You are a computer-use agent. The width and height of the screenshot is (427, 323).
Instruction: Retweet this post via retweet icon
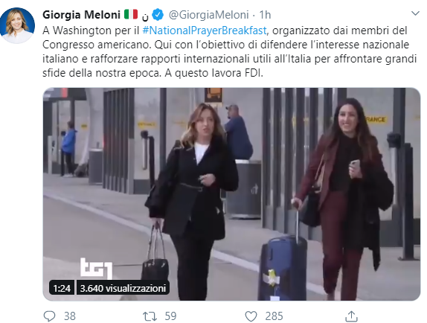[150, 316]
